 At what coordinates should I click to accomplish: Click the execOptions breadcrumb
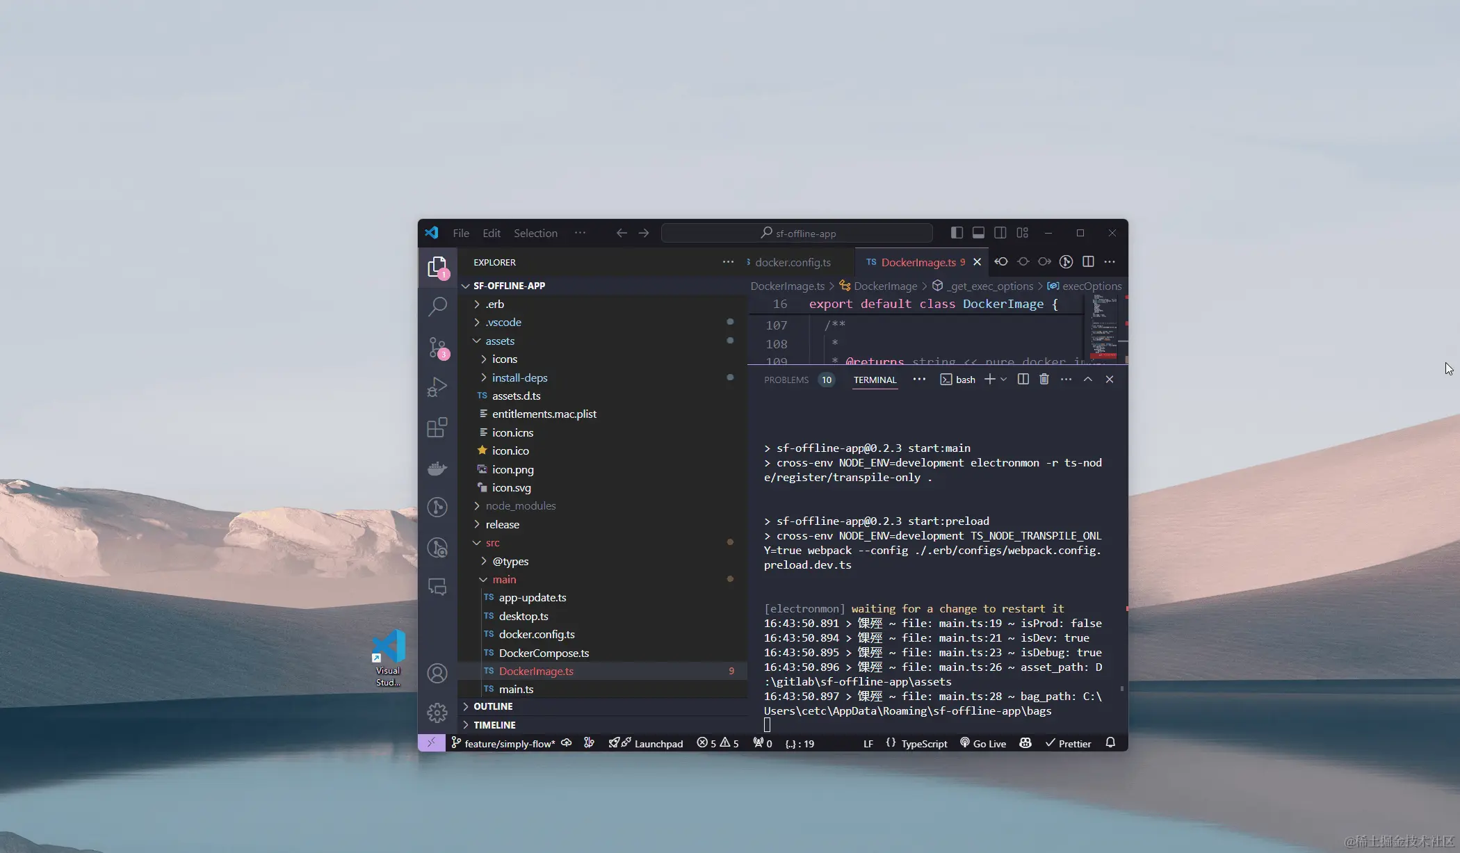point(1085,286)
